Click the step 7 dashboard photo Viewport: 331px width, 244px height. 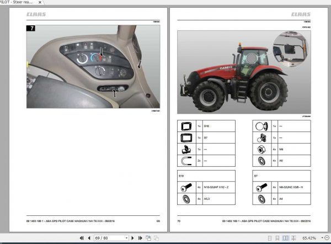(93, 67)
